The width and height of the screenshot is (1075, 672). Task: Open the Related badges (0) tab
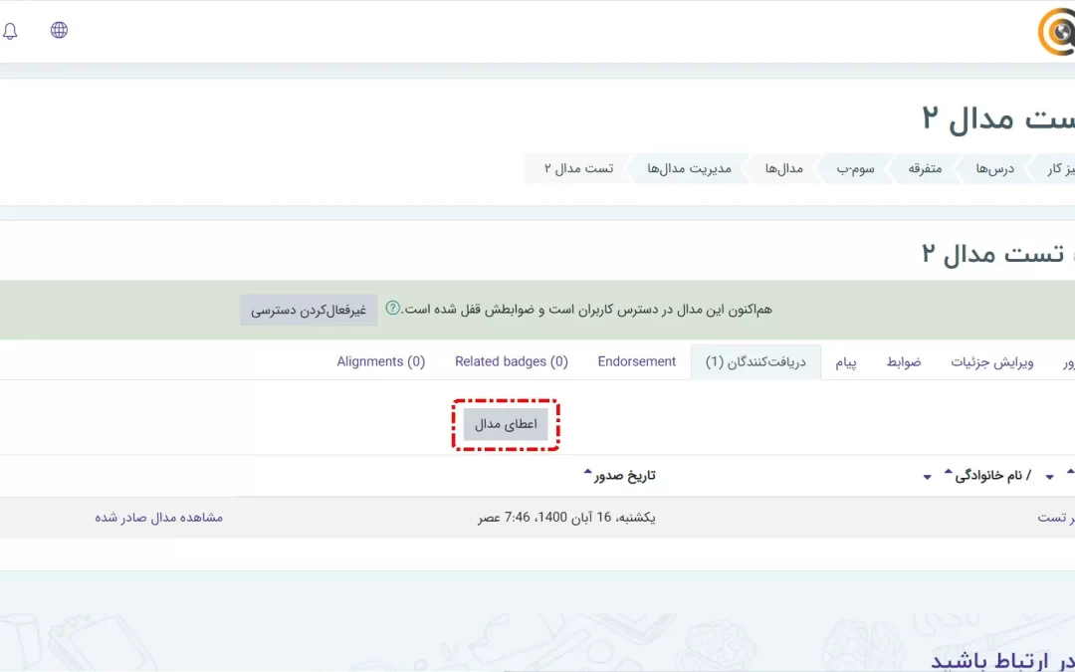pyautogui.click(x=512, y=361)
